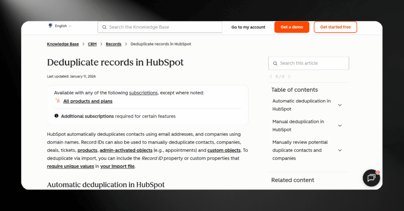Click the Knowledge Base search magnifier icon

coord(104,27)
